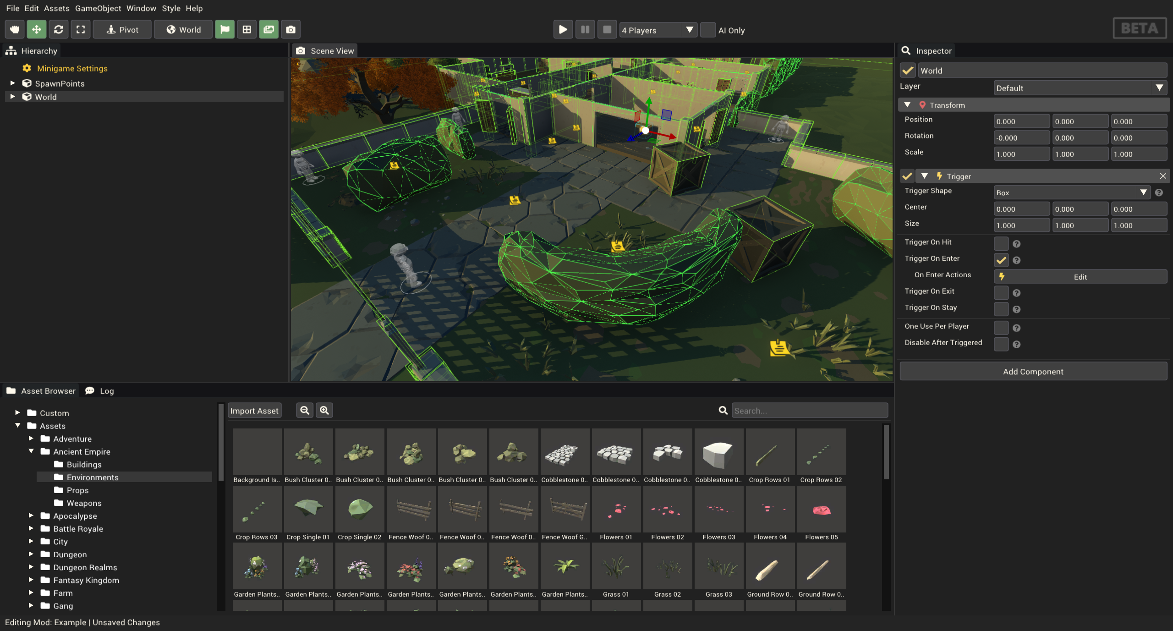This screenshot has width=1173, height=631.
Task: Click the On Enter Actions lightning bolt icon
Action: [1002, 276]
